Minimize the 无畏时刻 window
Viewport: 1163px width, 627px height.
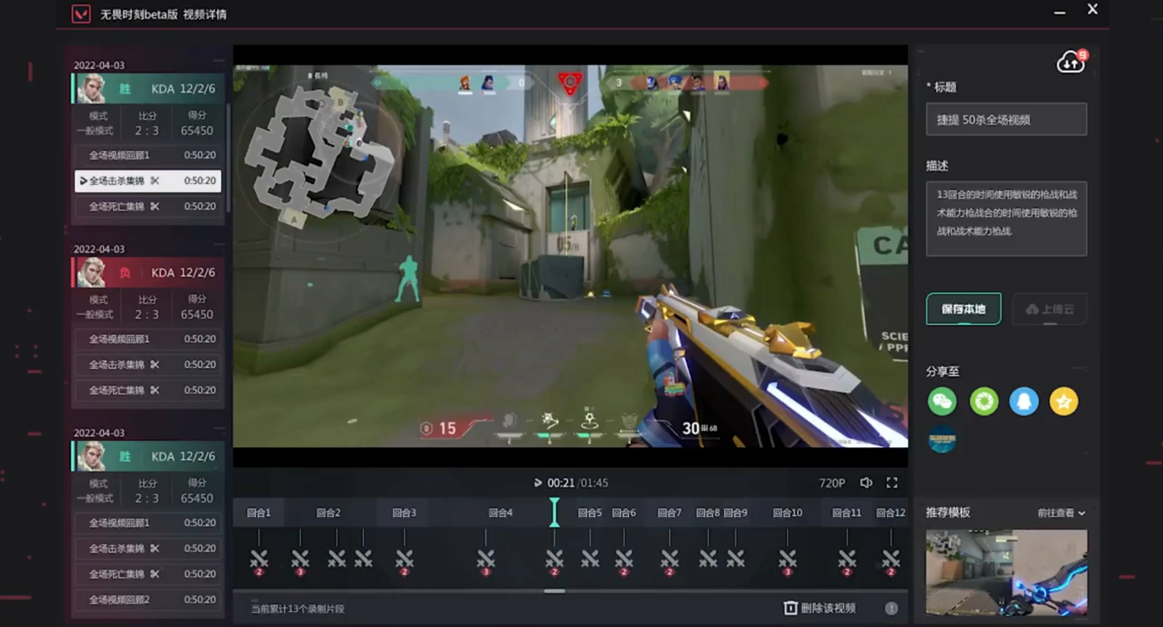pyautogui.click(x=1059, y=13)
